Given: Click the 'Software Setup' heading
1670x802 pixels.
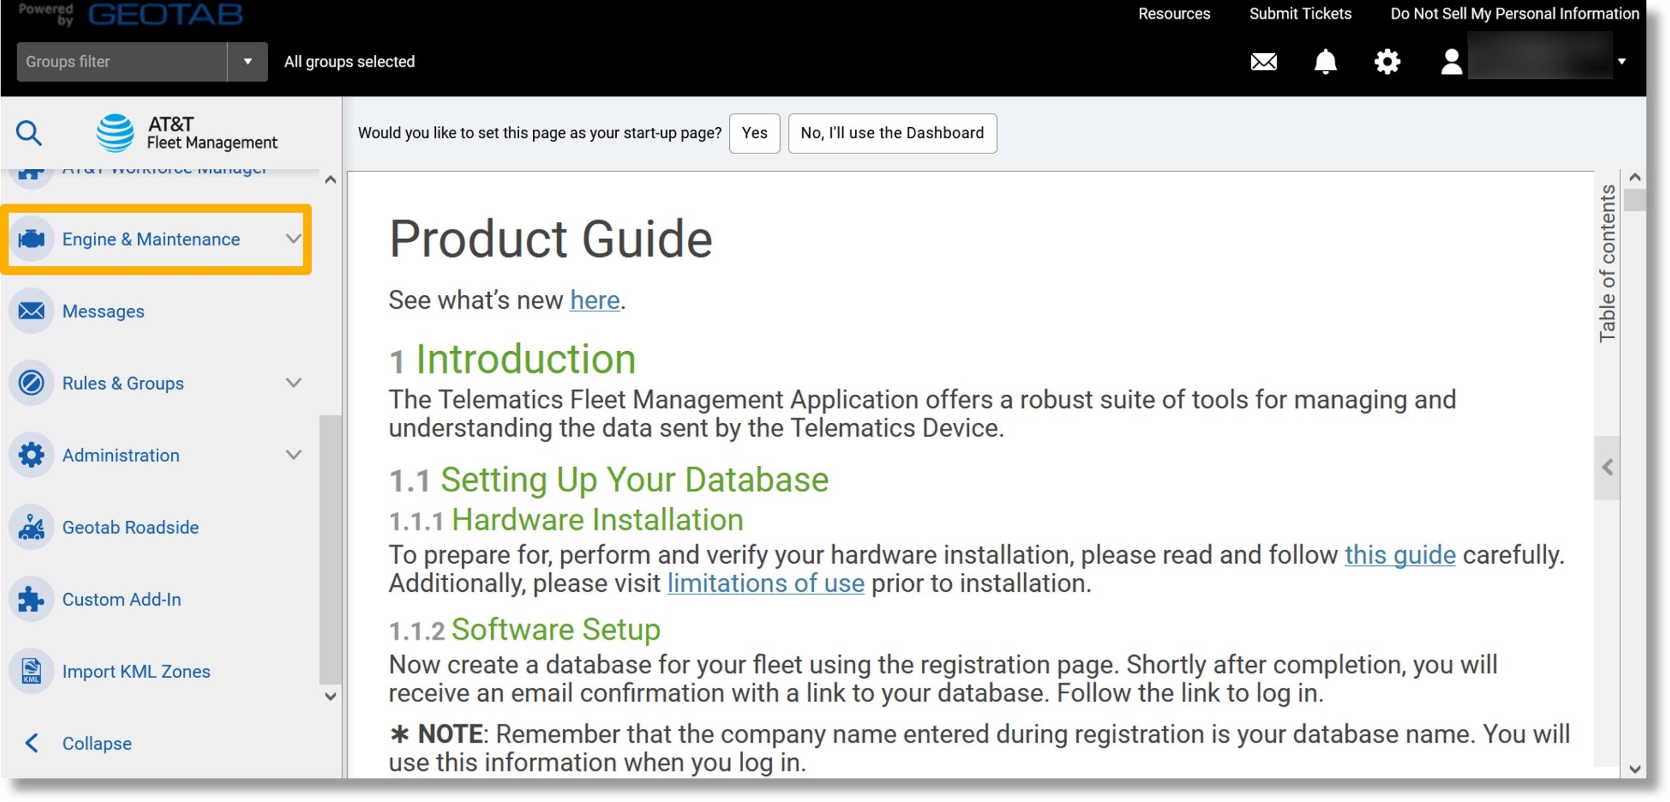Looking at the screenshot, I should point(556,629).
